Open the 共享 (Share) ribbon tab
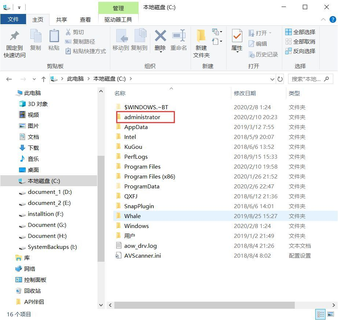Image resolution: width=338 pixels, height=320 pixels. tap(62, 20)
